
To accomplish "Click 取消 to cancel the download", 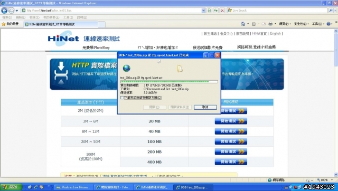I will click(205, 107).
